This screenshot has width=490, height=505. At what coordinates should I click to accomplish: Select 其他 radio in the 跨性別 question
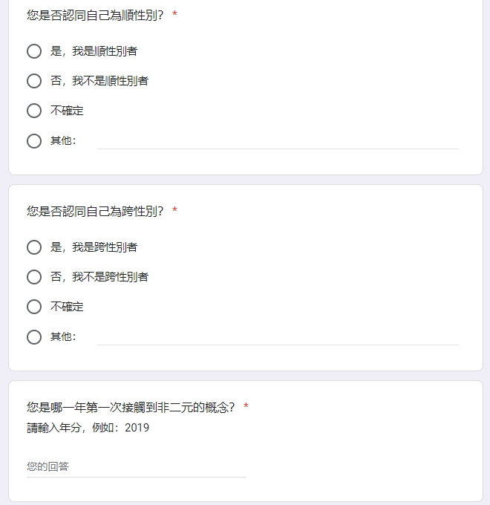(x=34, y=337)
